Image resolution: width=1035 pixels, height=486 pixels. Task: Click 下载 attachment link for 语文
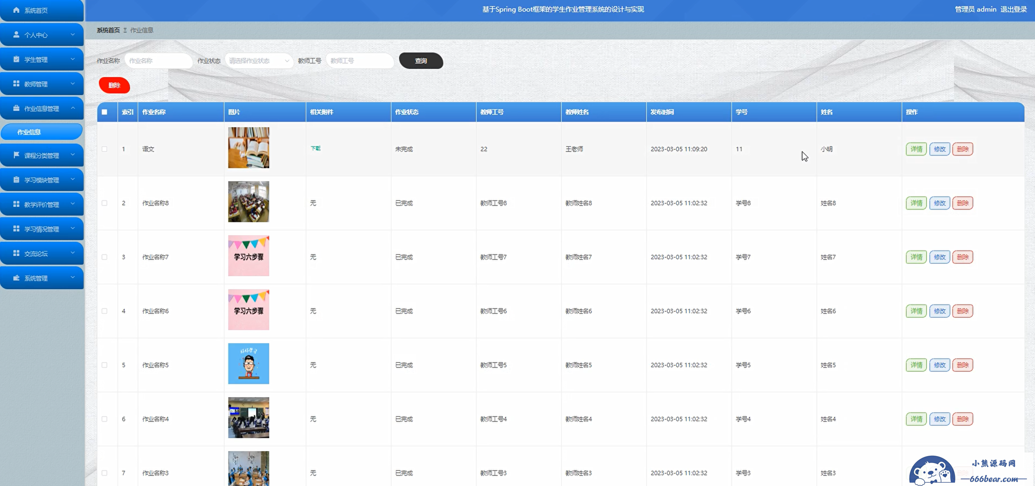315,148
